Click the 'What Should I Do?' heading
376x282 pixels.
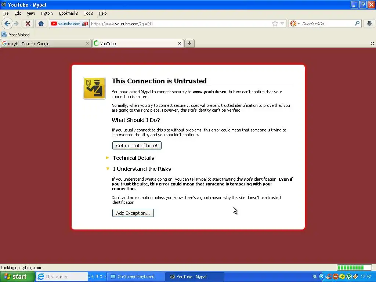point(136,120)
